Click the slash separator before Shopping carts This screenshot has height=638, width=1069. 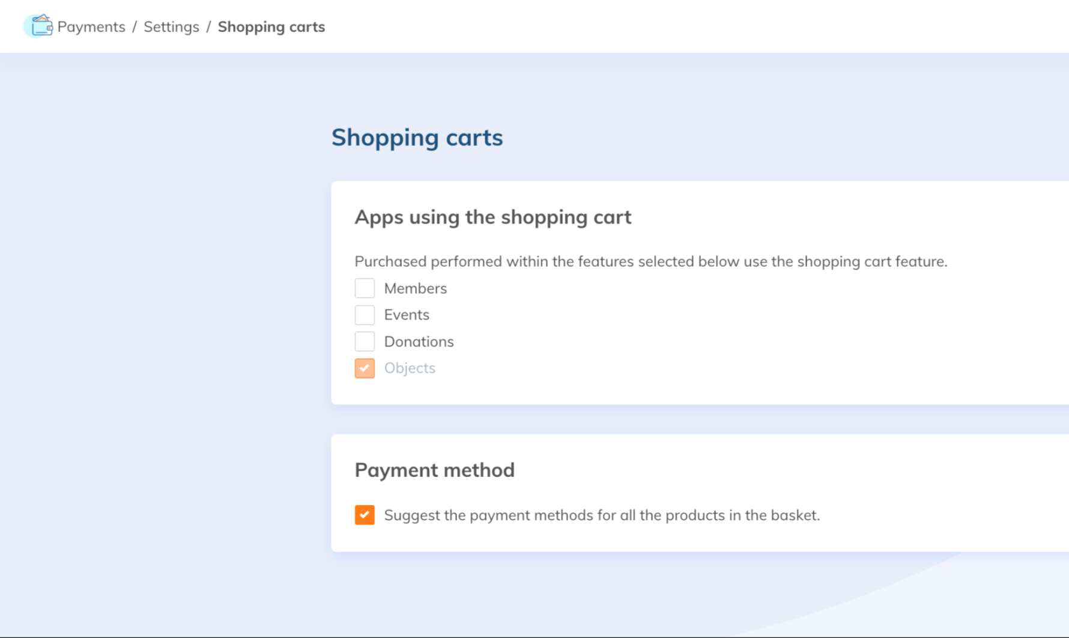tap(208, 27)
